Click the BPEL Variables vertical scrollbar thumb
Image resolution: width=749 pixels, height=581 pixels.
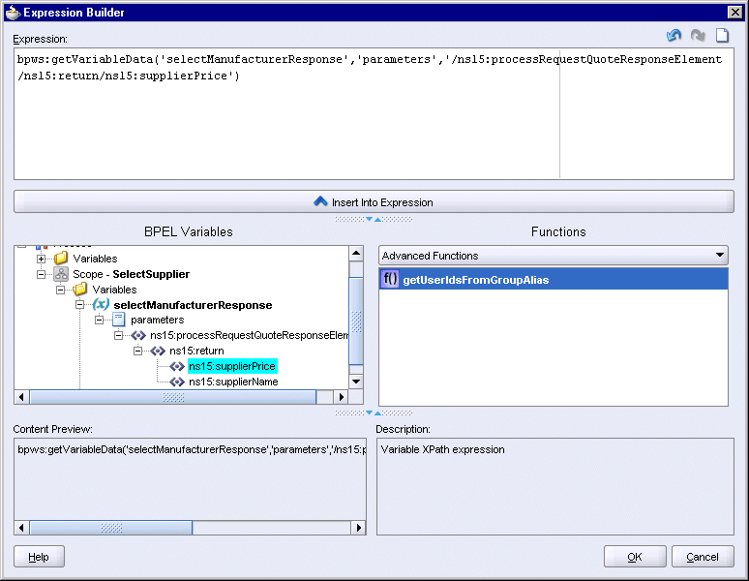click(356, 321)
